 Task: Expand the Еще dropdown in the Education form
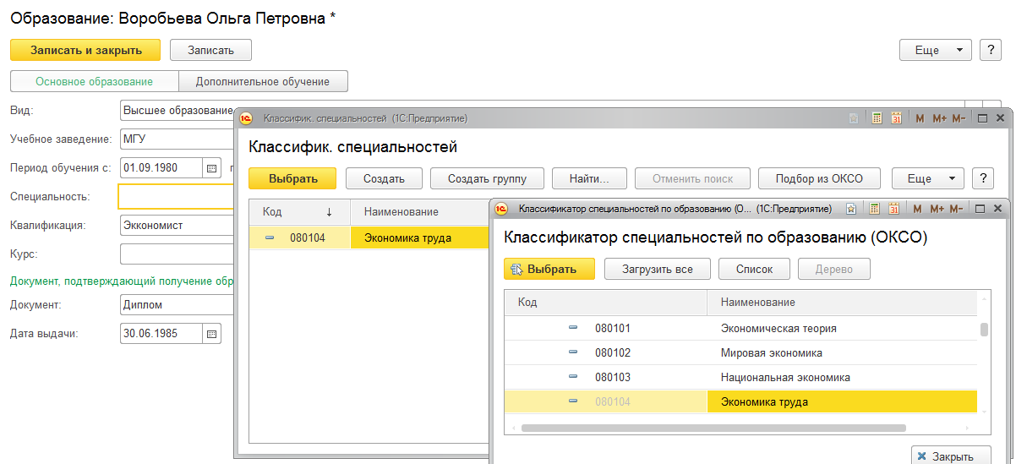(x=936, y=50)
